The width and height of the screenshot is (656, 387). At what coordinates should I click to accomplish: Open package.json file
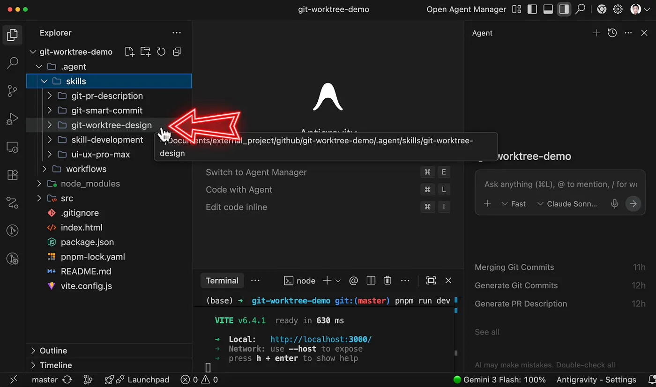click(87, 242)
